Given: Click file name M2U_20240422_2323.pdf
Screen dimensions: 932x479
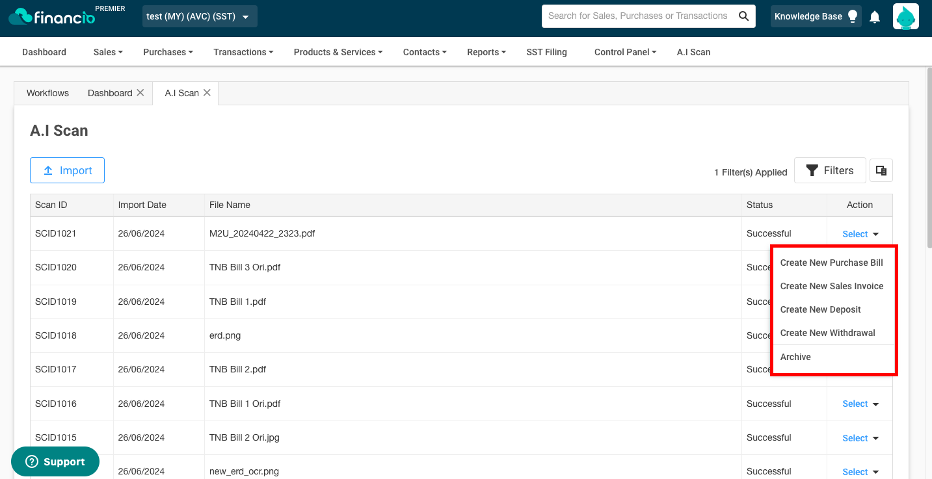Looking at the screenshot, I should coord(262,233).
